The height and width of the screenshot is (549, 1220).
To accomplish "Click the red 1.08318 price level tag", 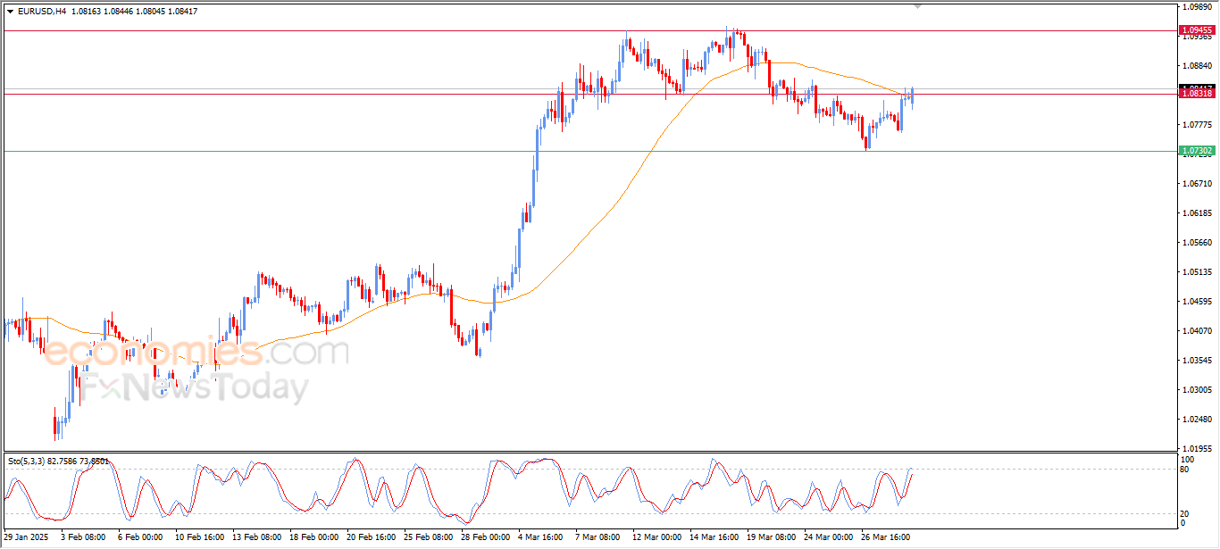I will tap(1197, 94).
